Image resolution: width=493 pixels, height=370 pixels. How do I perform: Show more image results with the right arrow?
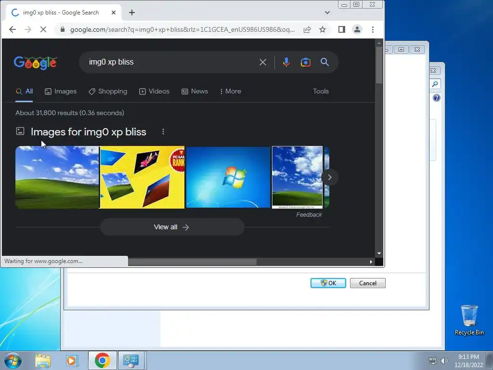coord(329,177)
